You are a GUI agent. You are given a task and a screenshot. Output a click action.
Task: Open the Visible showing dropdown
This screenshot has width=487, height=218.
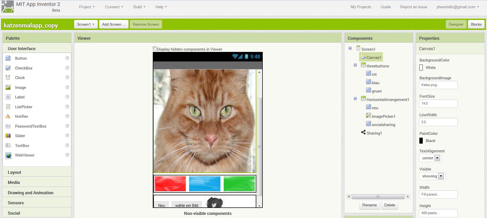pos(432,176)
